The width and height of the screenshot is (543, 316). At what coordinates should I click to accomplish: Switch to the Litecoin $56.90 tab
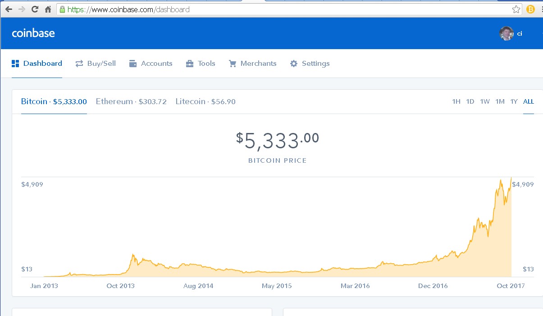(205, 101)
